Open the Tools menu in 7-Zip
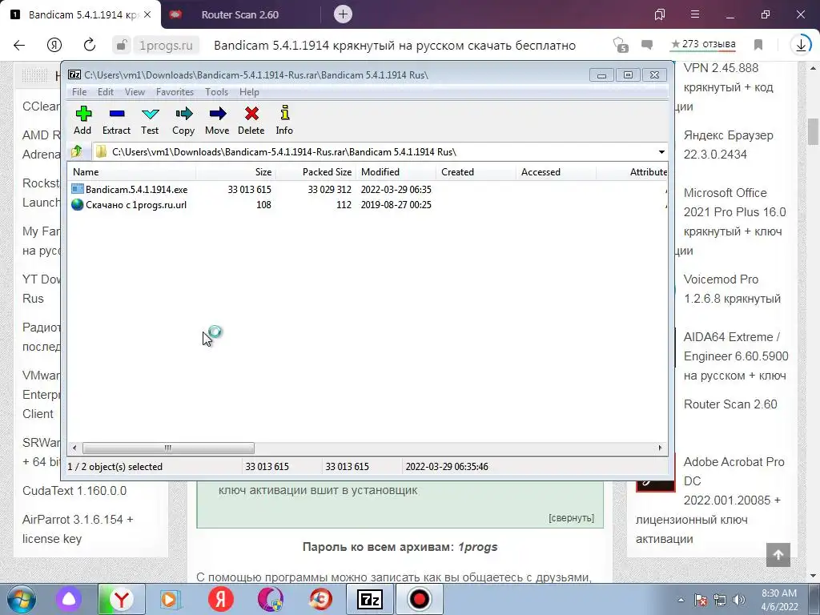 (216, 92)
